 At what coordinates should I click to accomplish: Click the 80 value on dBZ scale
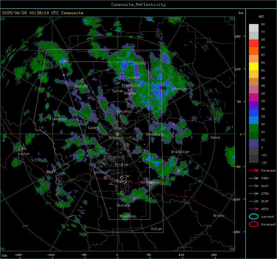coord(263,24)
